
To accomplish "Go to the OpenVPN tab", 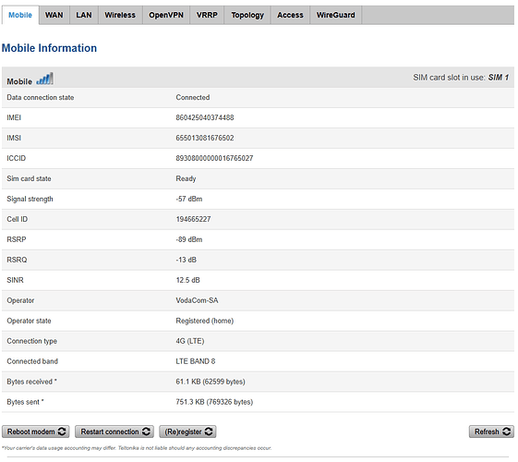I will 166,15.
